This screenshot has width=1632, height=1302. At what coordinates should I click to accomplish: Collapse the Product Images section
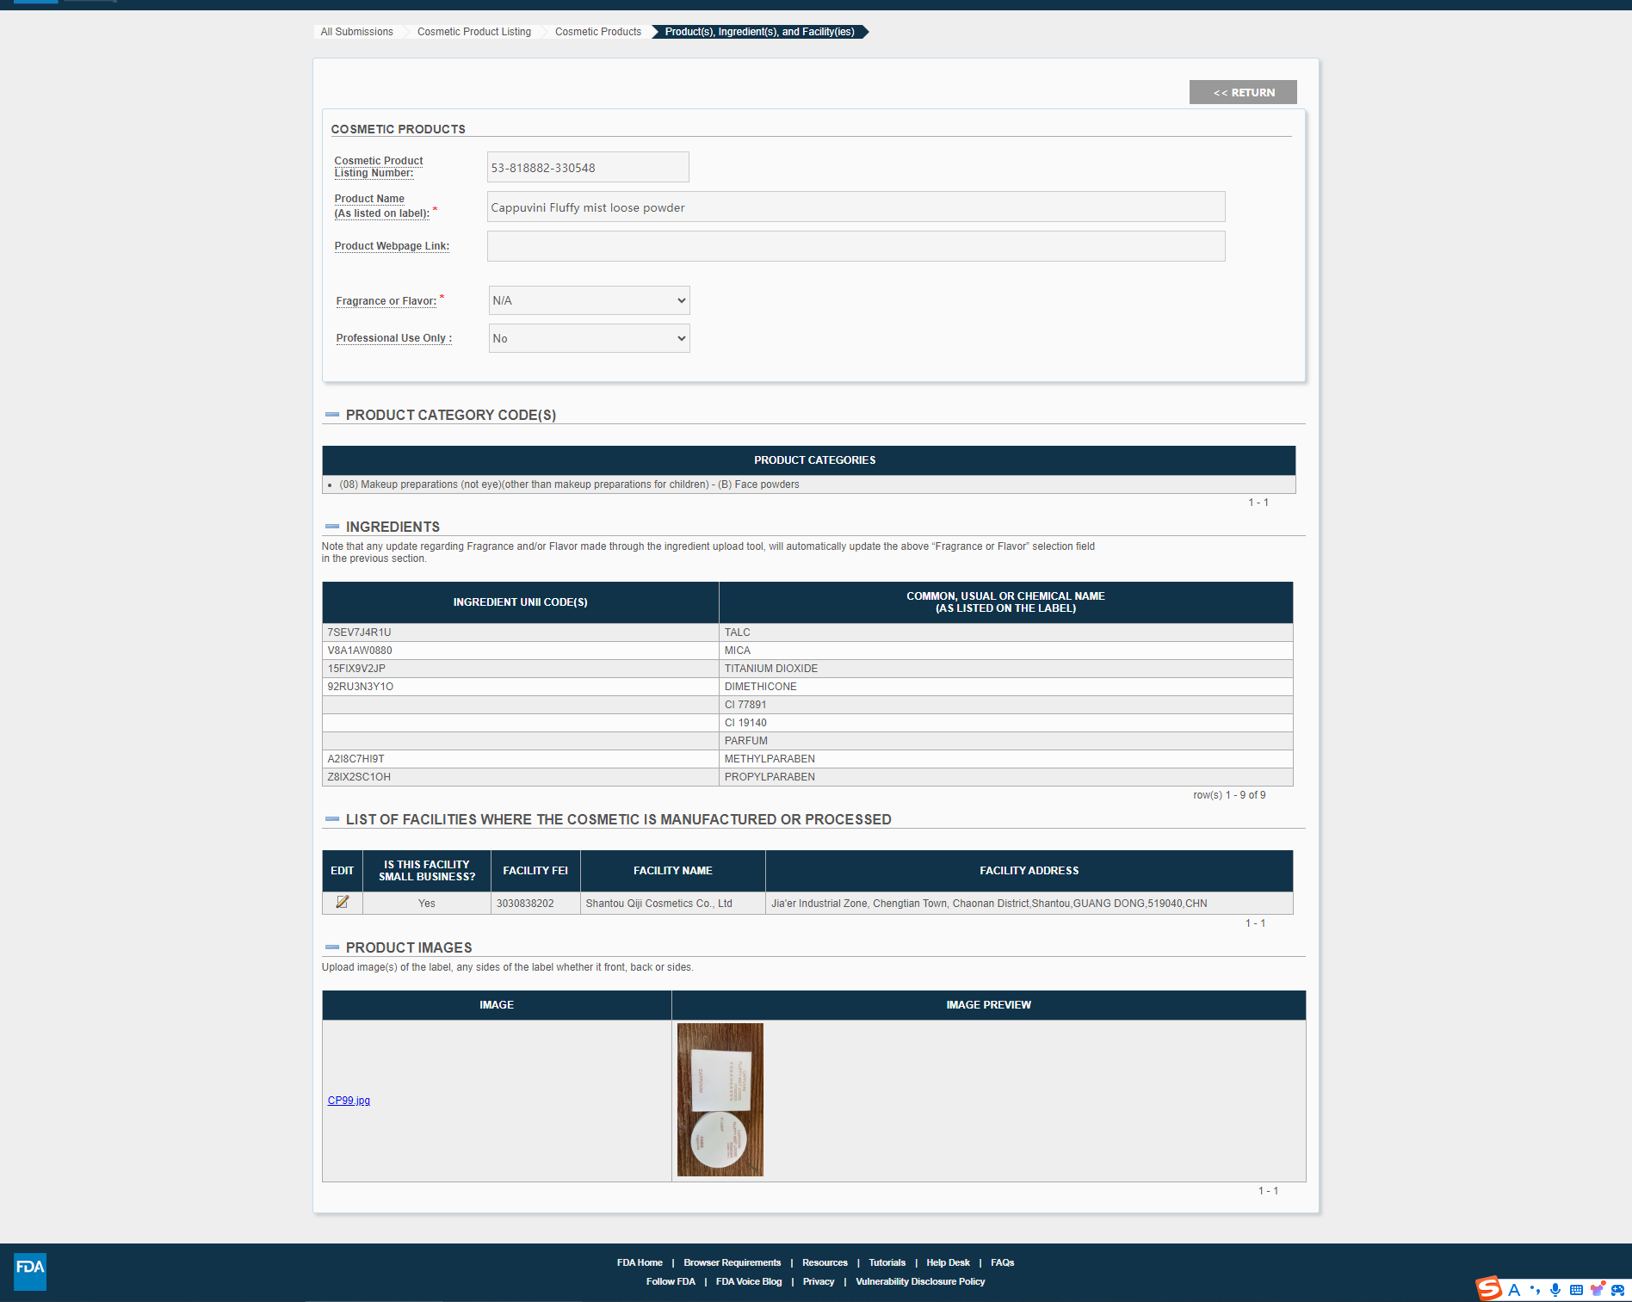pos(332,947)
